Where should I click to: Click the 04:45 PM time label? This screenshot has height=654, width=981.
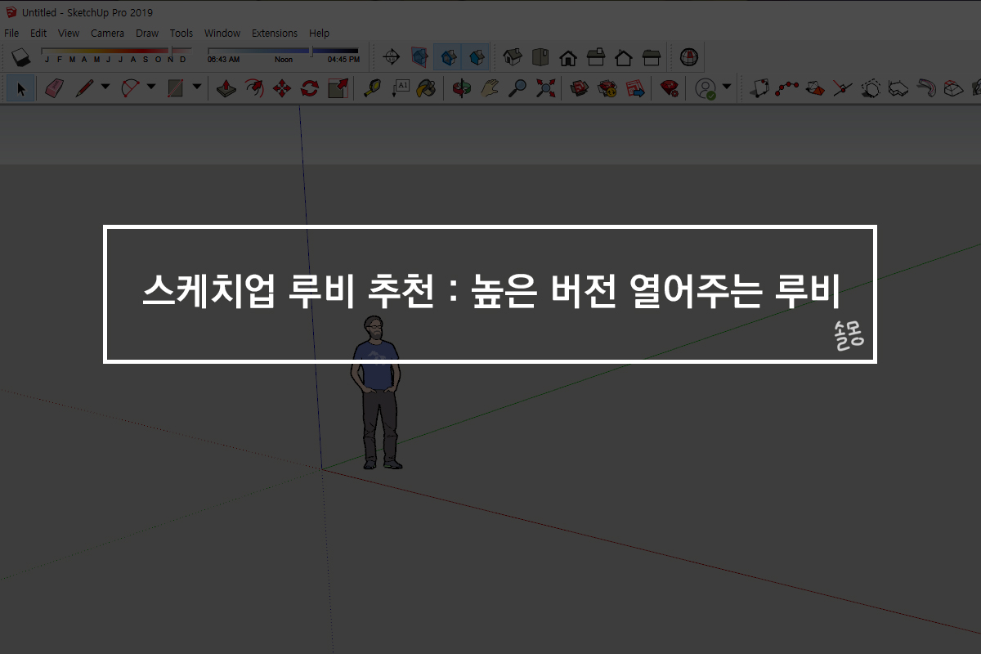pyautogui.click(x=343, y=60)
